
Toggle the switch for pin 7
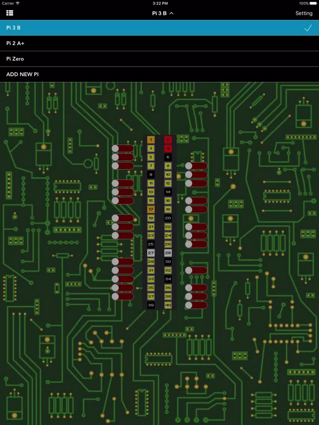[x=122, y=166]
